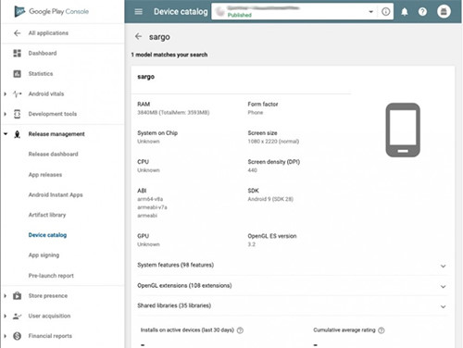Open User acquisition in sidebar
The height and width of the screenshot is (348, 463).
pos(49,316)
